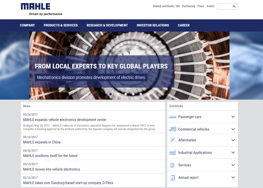This screenshot has height=188, width=263.
Task: Click the Annual report quicklink label
Action: coord(188,178)
